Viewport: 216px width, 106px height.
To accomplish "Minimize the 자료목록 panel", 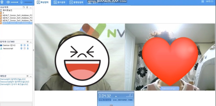I will click(x=31, y=7).
